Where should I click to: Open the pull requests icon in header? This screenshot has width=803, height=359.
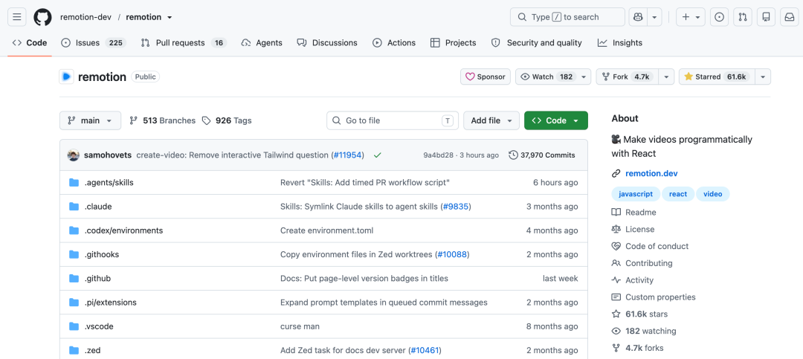pos(743,17)
